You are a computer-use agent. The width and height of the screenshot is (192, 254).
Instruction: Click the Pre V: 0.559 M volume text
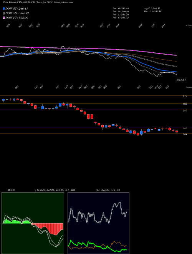point(152,12)
